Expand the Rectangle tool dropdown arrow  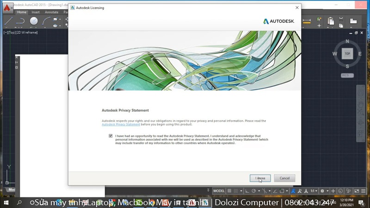click(x=60, y=19)
